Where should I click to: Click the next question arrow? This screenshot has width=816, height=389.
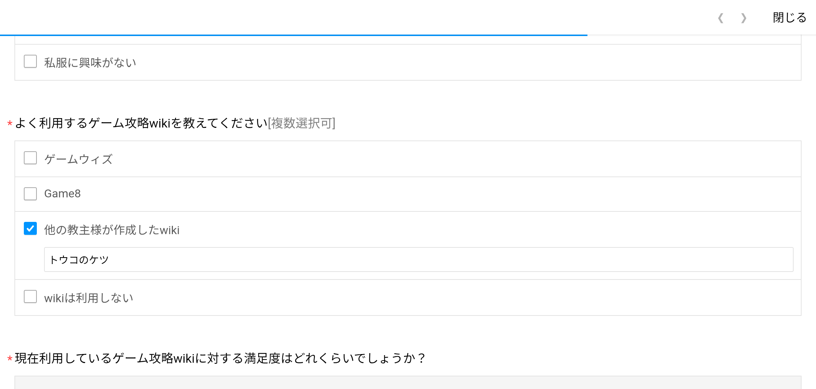(744, 18)
